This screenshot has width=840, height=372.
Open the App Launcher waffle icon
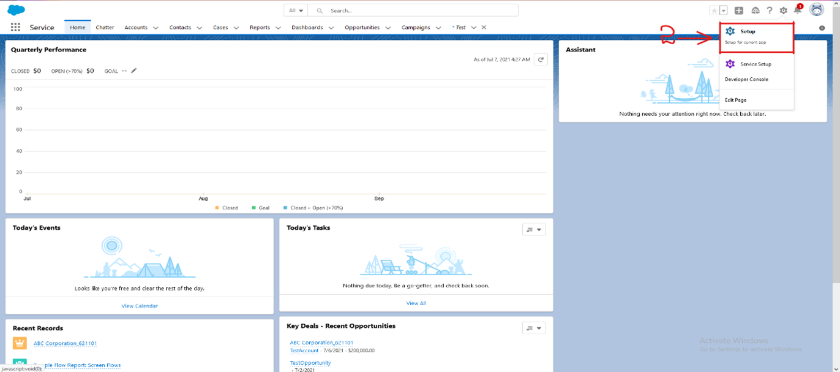[15, 27]
